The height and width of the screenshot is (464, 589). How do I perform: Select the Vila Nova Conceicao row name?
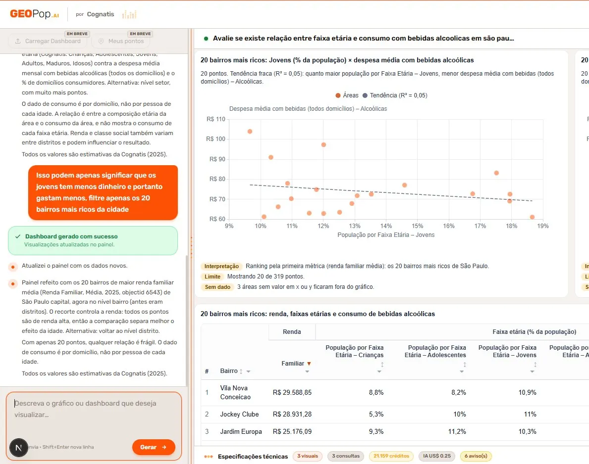[235, 392]
